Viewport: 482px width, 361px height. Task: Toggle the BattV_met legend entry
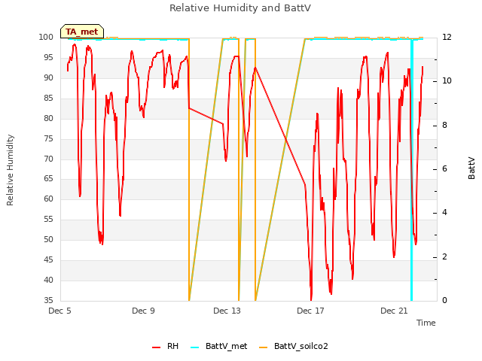tap(218, 346)
